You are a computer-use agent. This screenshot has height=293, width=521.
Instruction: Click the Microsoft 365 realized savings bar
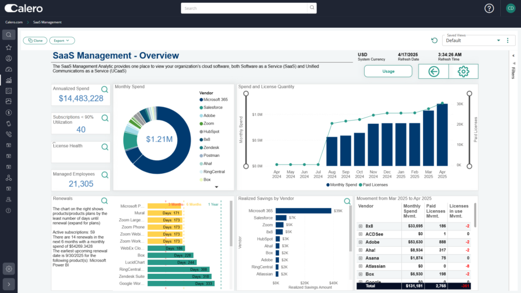coord(303,211)
